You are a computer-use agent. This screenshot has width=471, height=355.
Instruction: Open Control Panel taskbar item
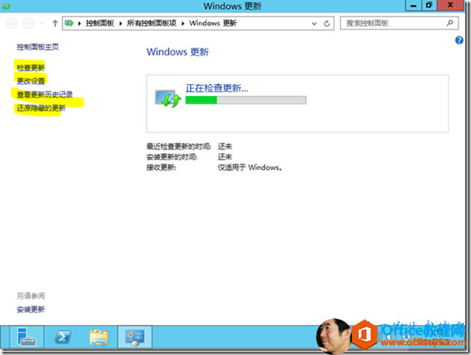[x=135, y=337]
